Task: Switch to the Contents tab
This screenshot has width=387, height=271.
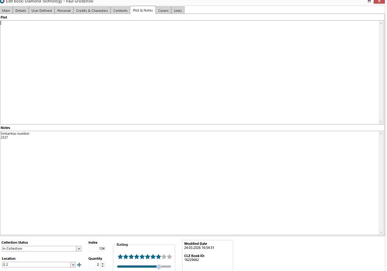Action: pyautogui.click(x=121, y=11)
